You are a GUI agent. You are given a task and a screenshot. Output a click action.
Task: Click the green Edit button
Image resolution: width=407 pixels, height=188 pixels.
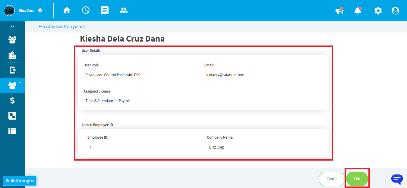[x=357, y=179]
